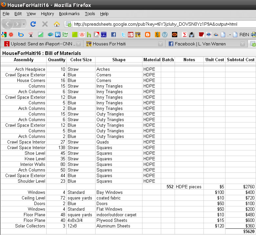Open the Tools menu
This screenshot has height=235, width=256.
90,14
